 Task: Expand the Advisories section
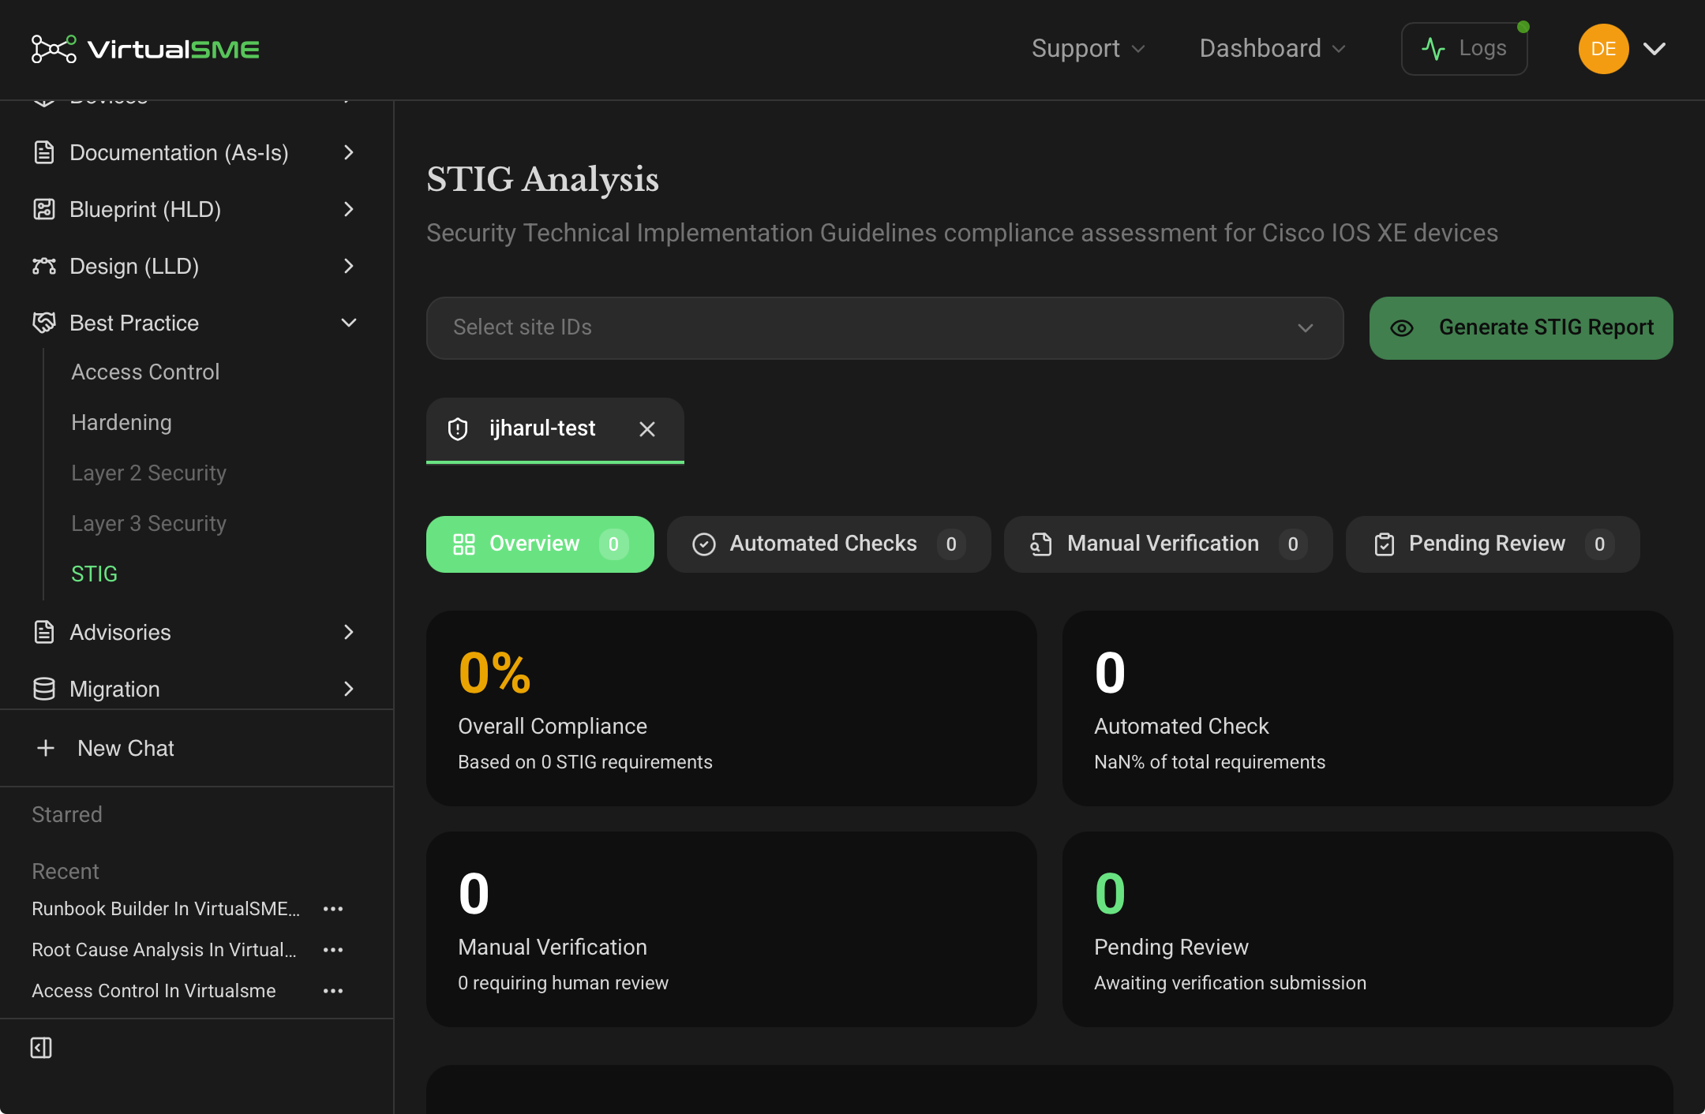(349, 632)
